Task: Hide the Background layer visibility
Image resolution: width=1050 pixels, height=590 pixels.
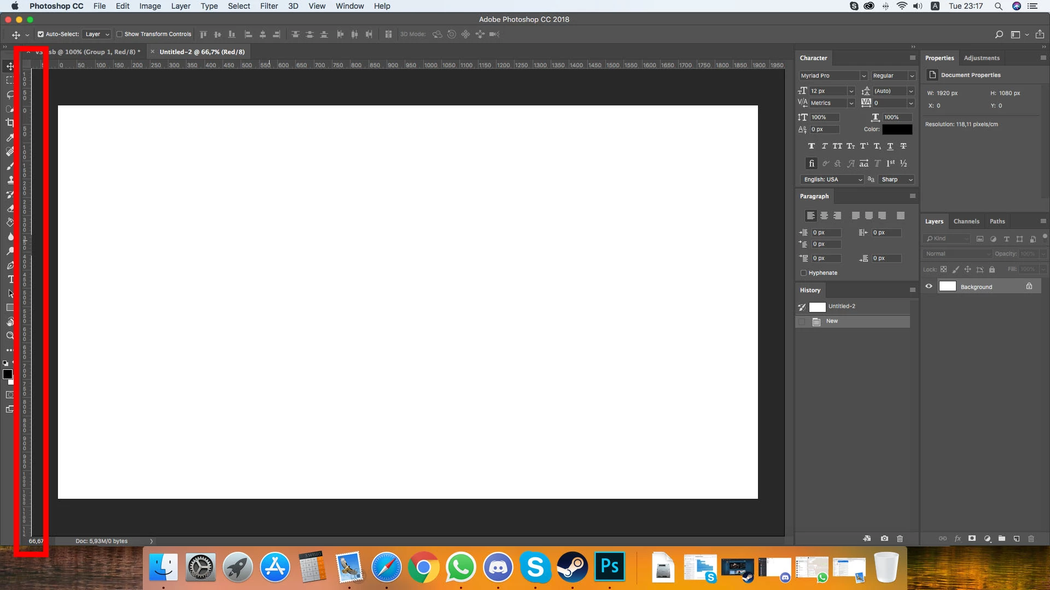Action: tap(929, 286)
